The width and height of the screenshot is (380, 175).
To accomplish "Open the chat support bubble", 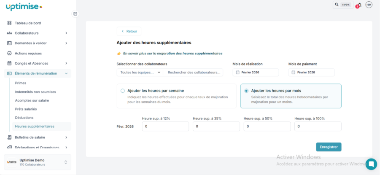I will tap(371, 164).
